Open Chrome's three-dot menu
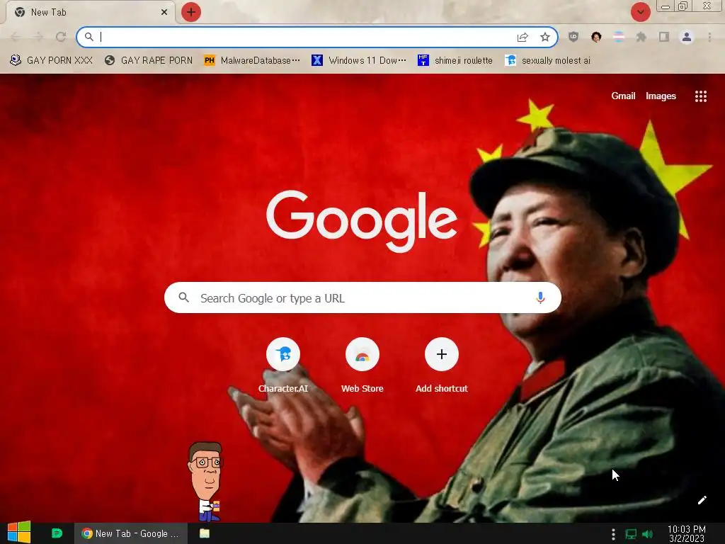The width and height of the screenshot is (725, 544). tap(709, 37)
